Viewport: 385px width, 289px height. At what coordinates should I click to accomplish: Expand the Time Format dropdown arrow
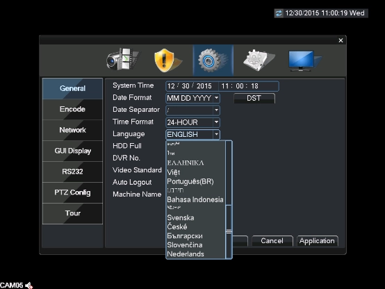click(x=216, y=122)
